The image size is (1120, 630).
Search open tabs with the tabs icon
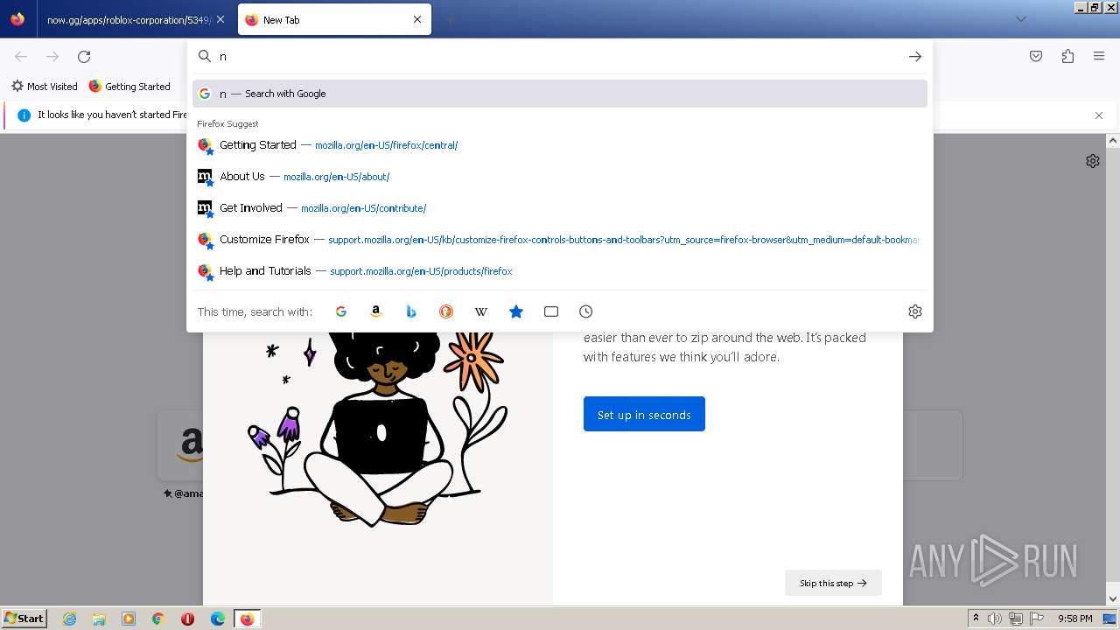551,311
